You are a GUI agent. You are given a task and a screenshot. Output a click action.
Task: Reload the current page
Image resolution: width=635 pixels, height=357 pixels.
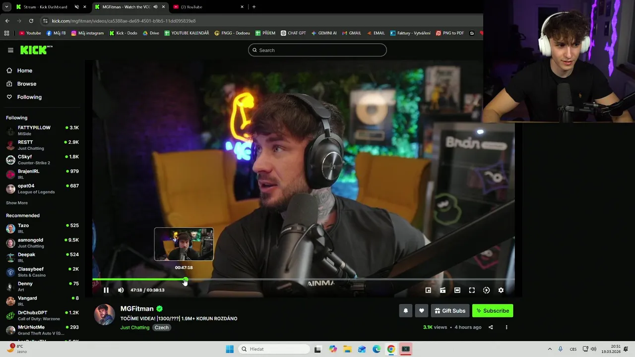tap(31, 21)
